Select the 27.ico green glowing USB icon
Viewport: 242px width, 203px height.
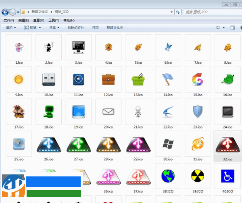point(79,145)
